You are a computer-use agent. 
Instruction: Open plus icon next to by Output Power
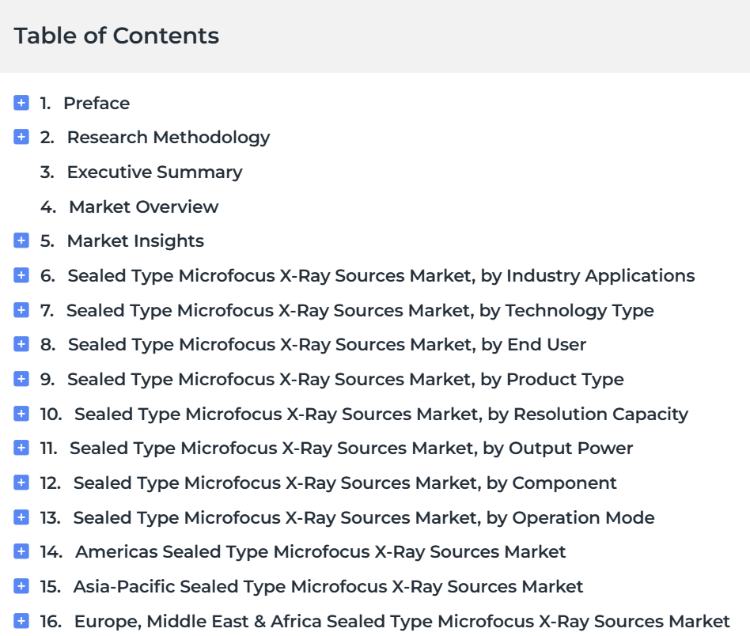click(x=21, y=448)
